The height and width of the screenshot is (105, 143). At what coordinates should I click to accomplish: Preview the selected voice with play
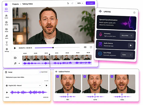tap(47, 85)
